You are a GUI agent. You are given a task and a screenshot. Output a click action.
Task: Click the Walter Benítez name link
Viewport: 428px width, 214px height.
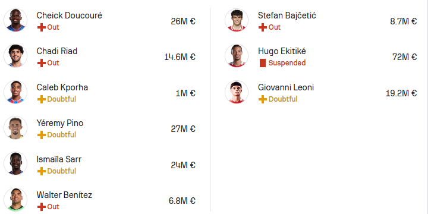pos(64,195)
